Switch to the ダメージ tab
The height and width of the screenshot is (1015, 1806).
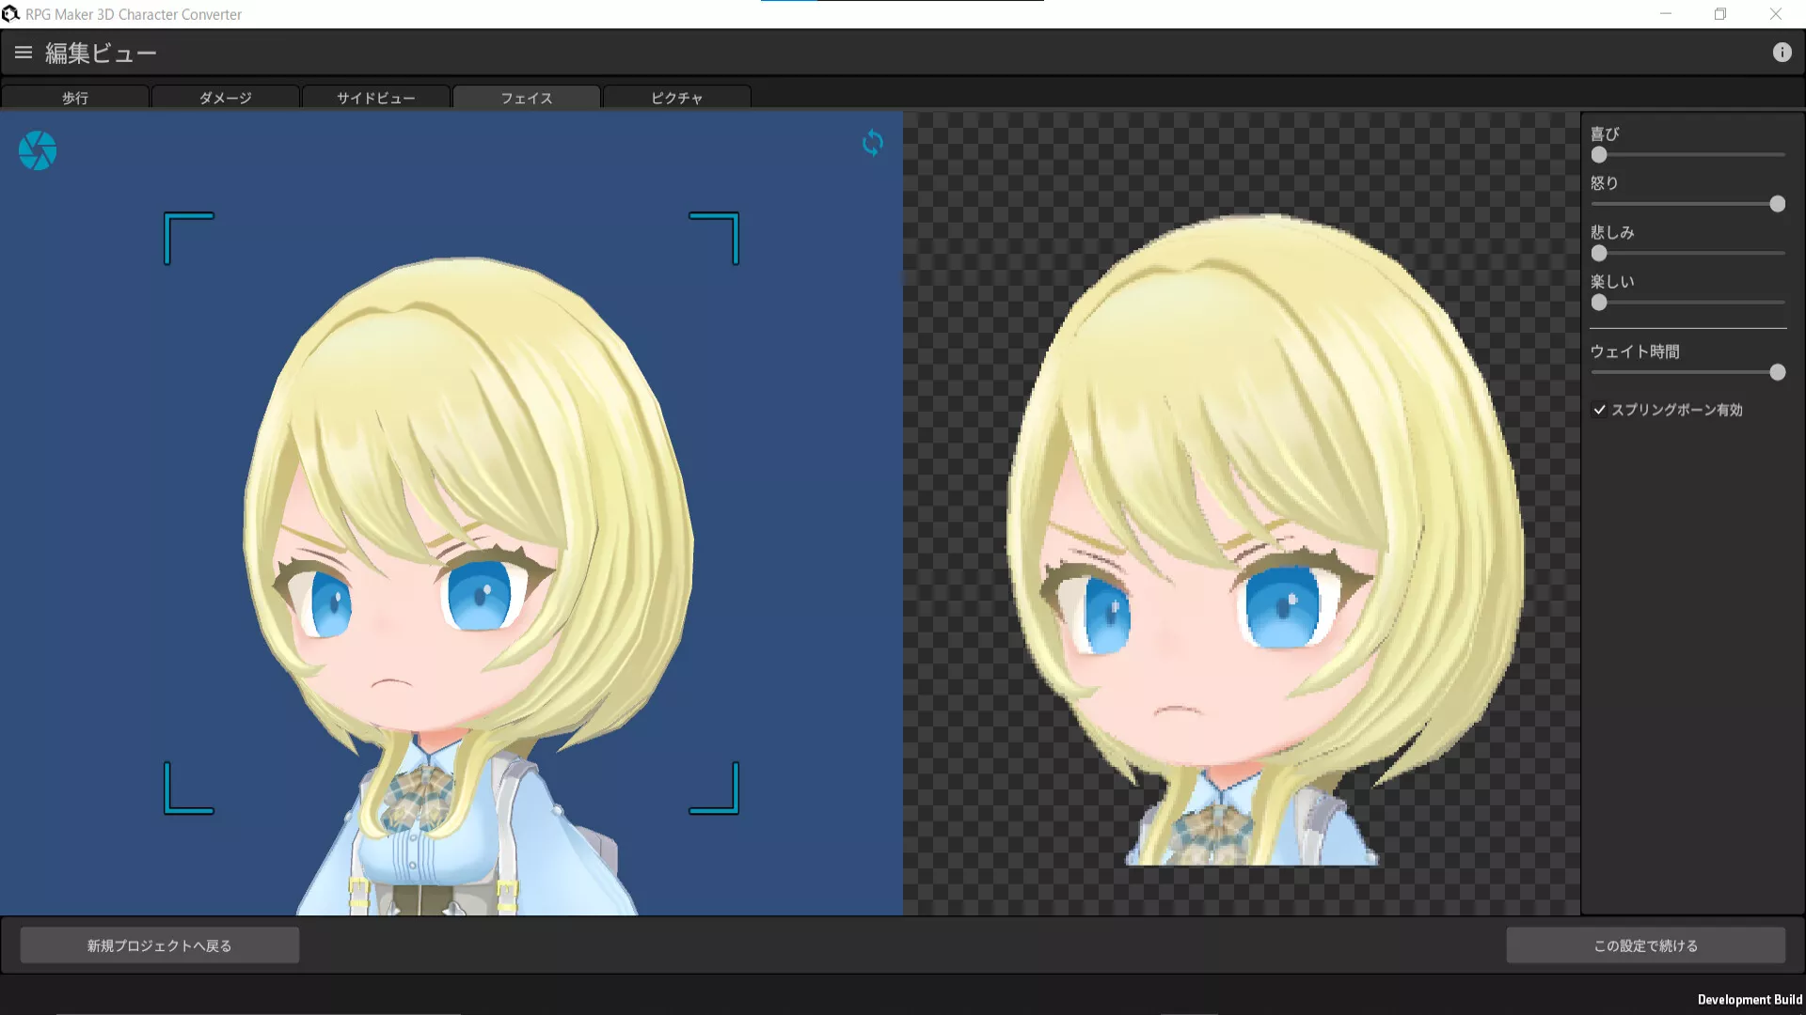tap(226, 98)
